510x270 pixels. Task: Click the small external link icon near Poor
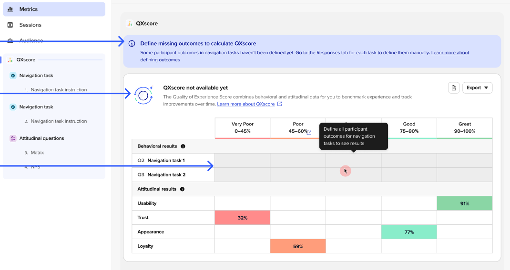click(309, 133)
